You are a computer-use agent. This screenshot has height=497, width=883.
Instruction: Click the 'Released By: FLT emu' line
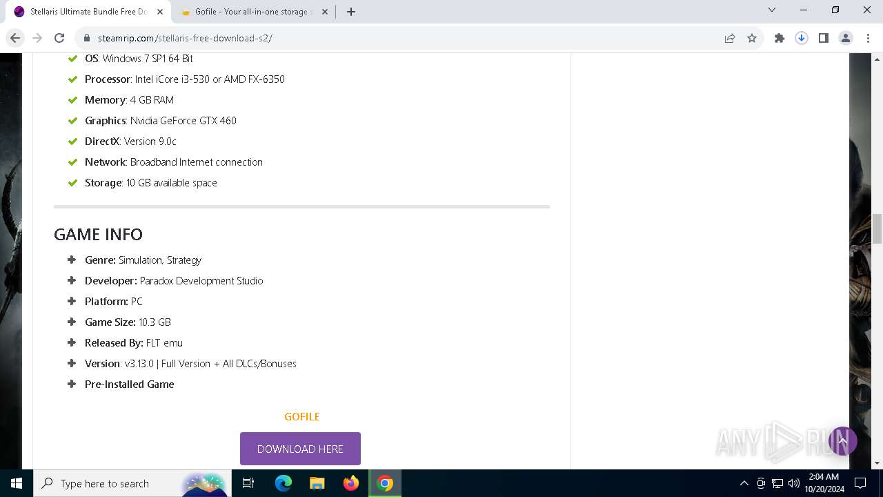tap(134, 343)
